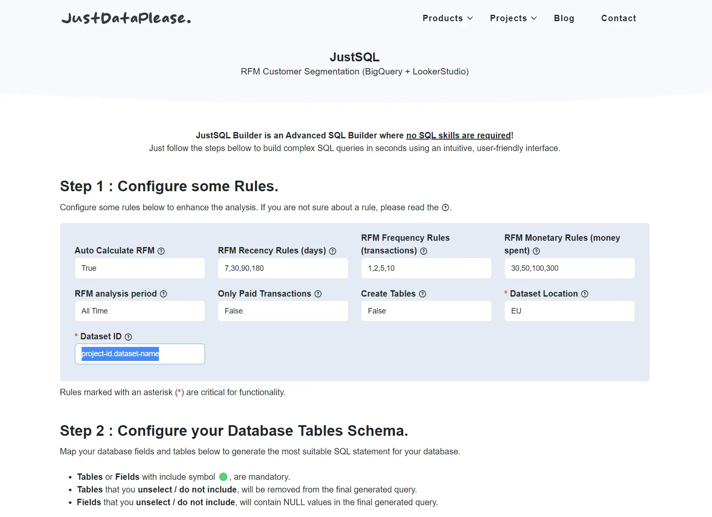Viewport: 712px width, 517px height.
Task: Open the Dataset Location dropdown
Action: click(570, 311)
